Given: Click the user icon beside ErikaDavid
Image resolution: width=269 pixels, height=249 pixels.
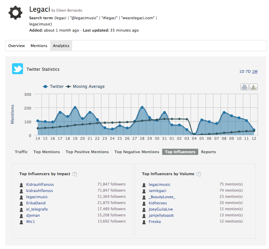Looking at the screenshot, I should pos(21,203).
